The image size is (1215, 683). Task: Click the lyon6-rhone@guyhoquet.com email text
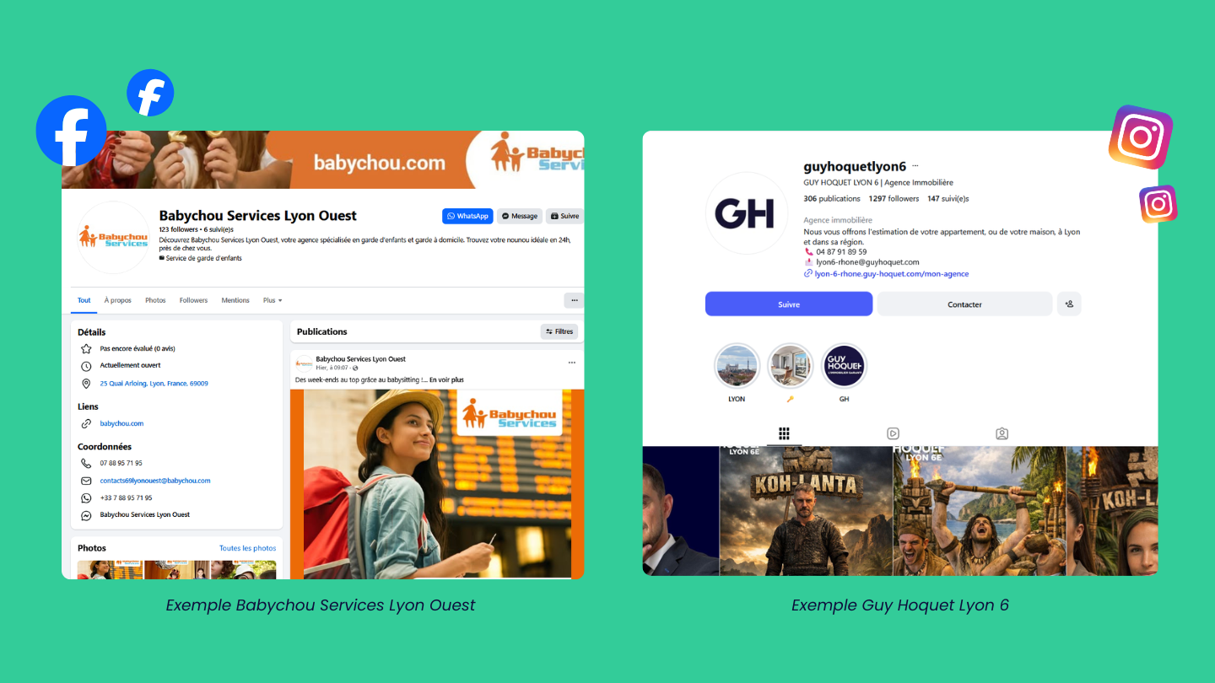[867, 262]
